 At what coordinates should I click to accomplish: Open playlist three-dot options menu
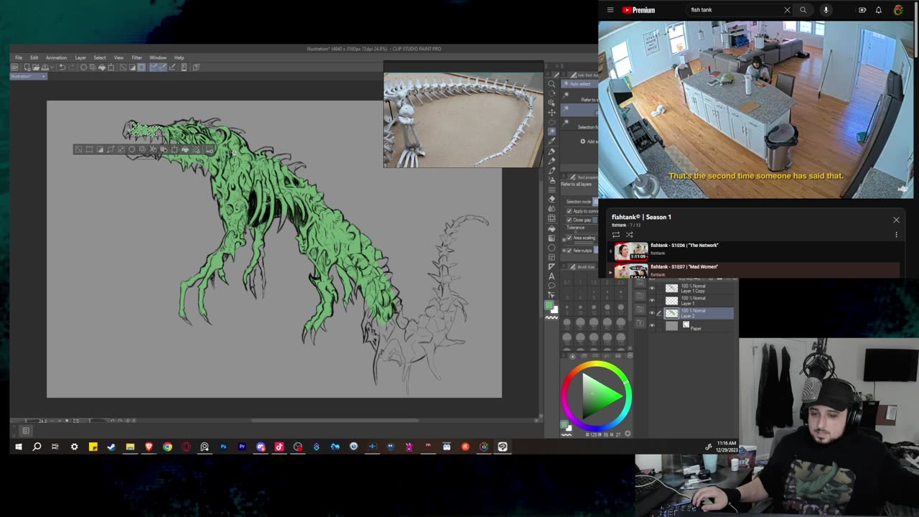coord(896,235)
